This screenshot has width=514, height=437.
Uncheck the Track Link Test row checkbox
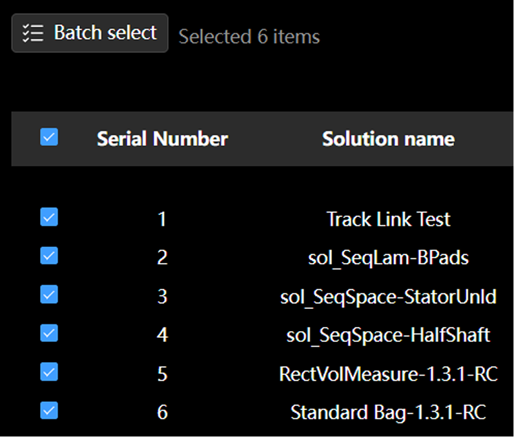[49, 217]
